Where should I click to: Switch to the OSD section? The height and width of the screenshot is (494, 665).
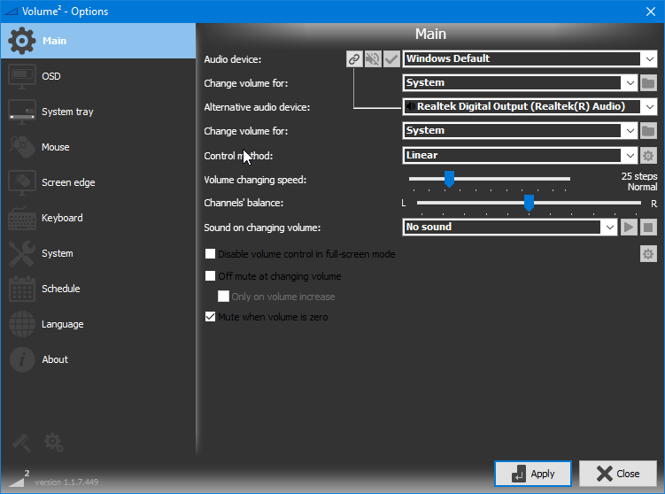pyautogui.click(x=51, y=76)
